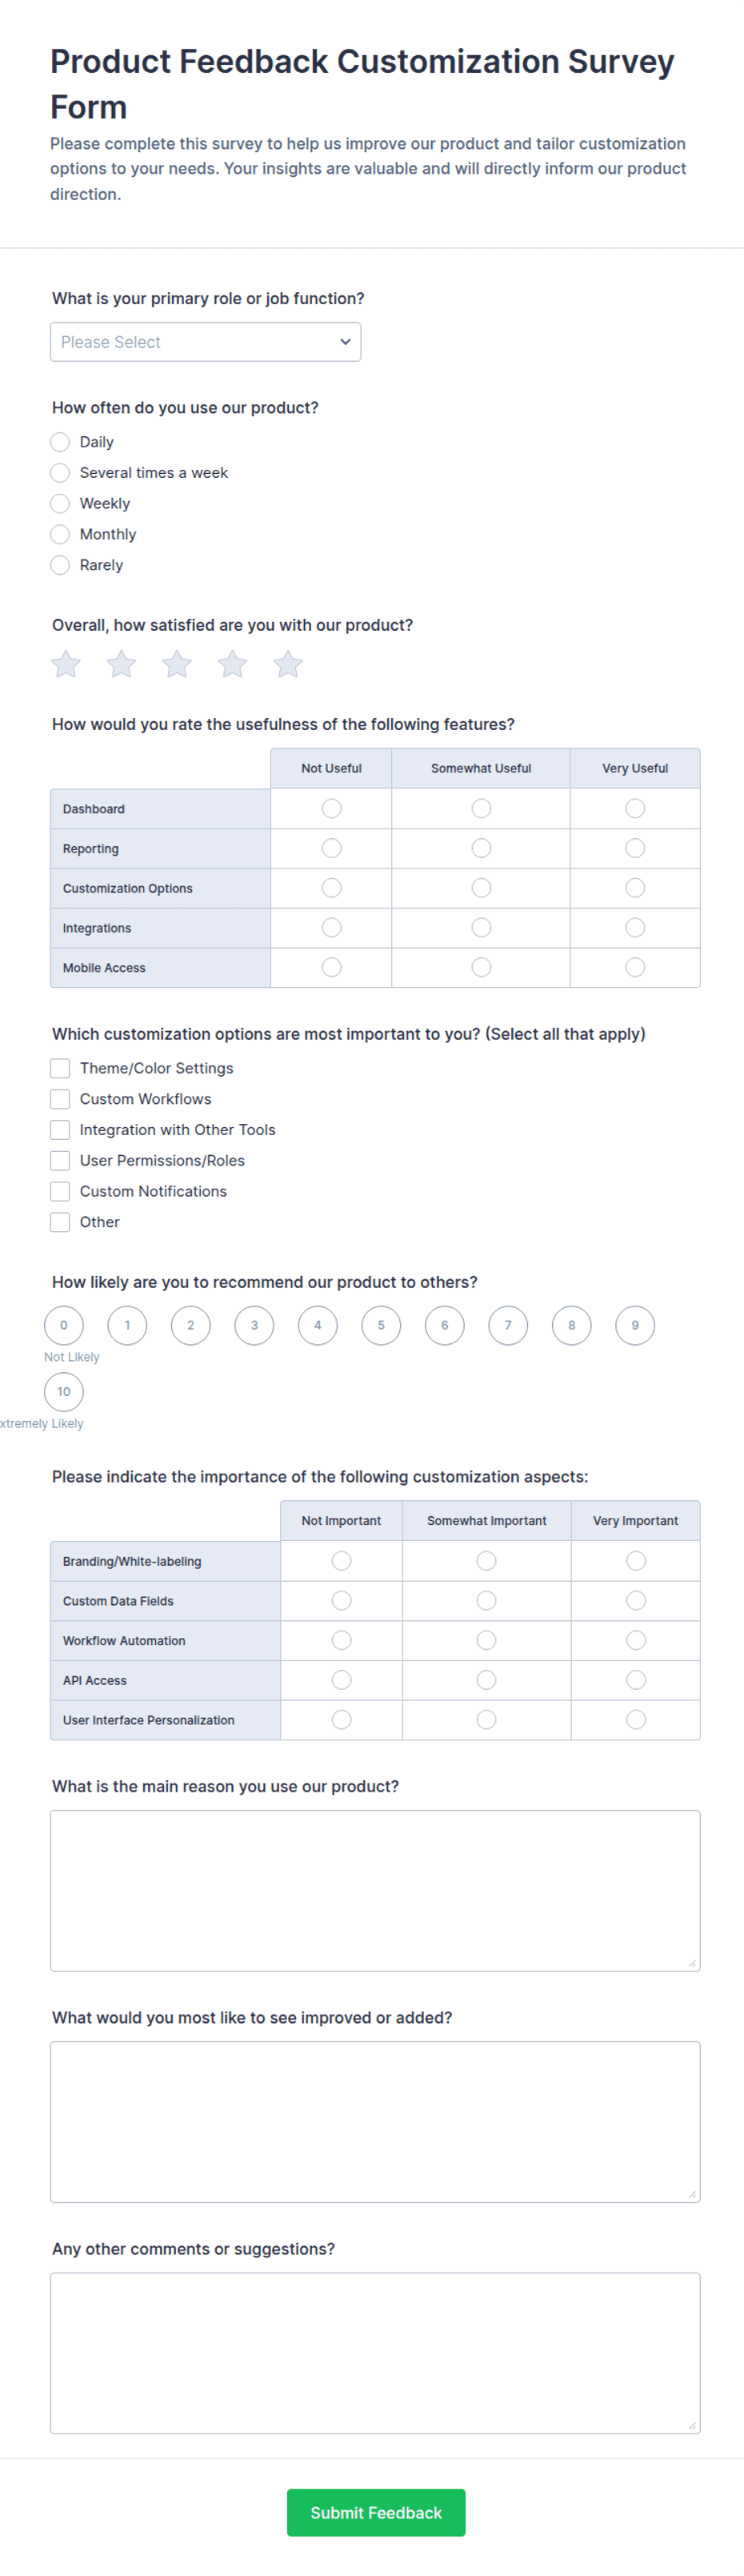Mark Dashboard as Very Useful
The image size is (744, 2576).
click(x=635, y=808)
